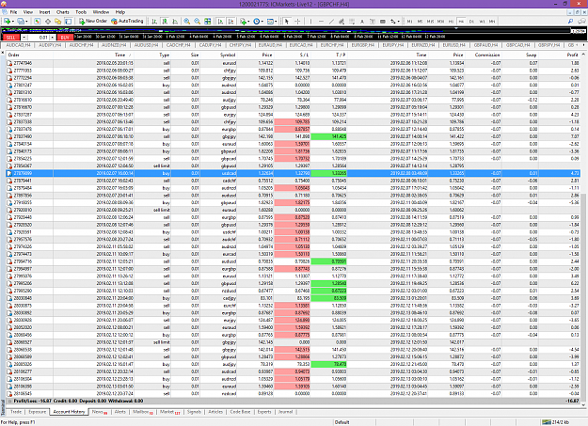
Task: Toggle the Terminal window icon
Action: tap(69, 22)
